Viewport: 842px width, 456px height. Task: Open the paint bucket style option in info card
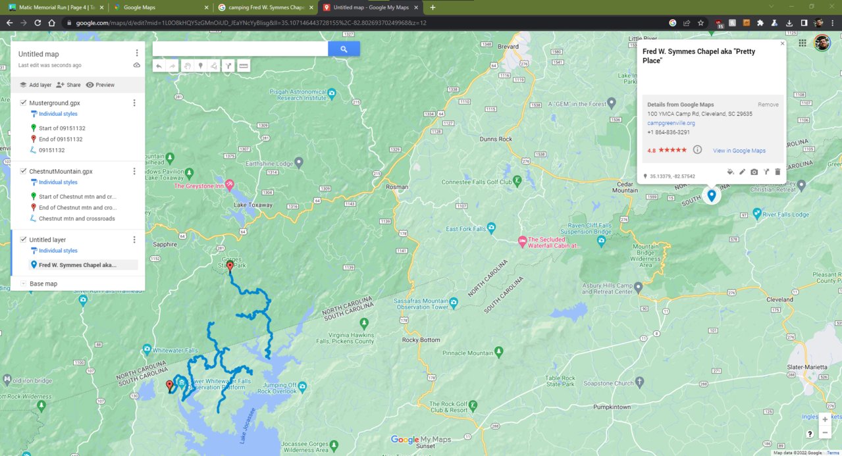pos(730,172)
